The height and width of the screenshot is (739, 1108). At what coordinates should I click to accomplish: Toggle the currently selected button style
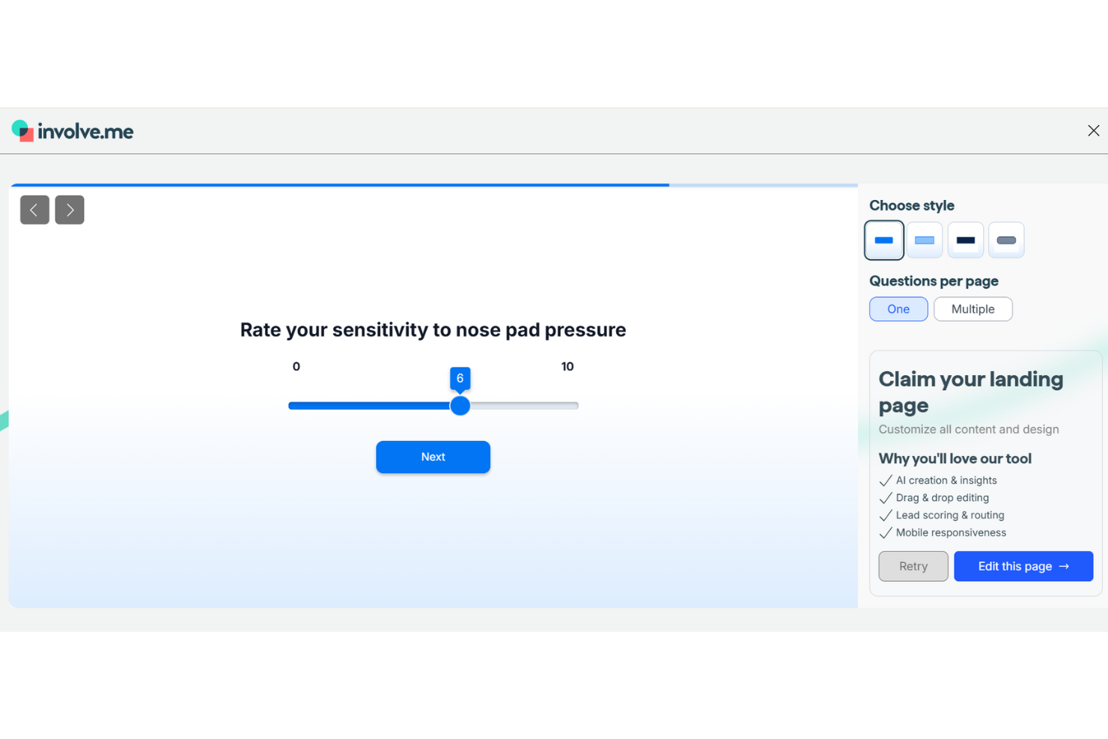883,240
